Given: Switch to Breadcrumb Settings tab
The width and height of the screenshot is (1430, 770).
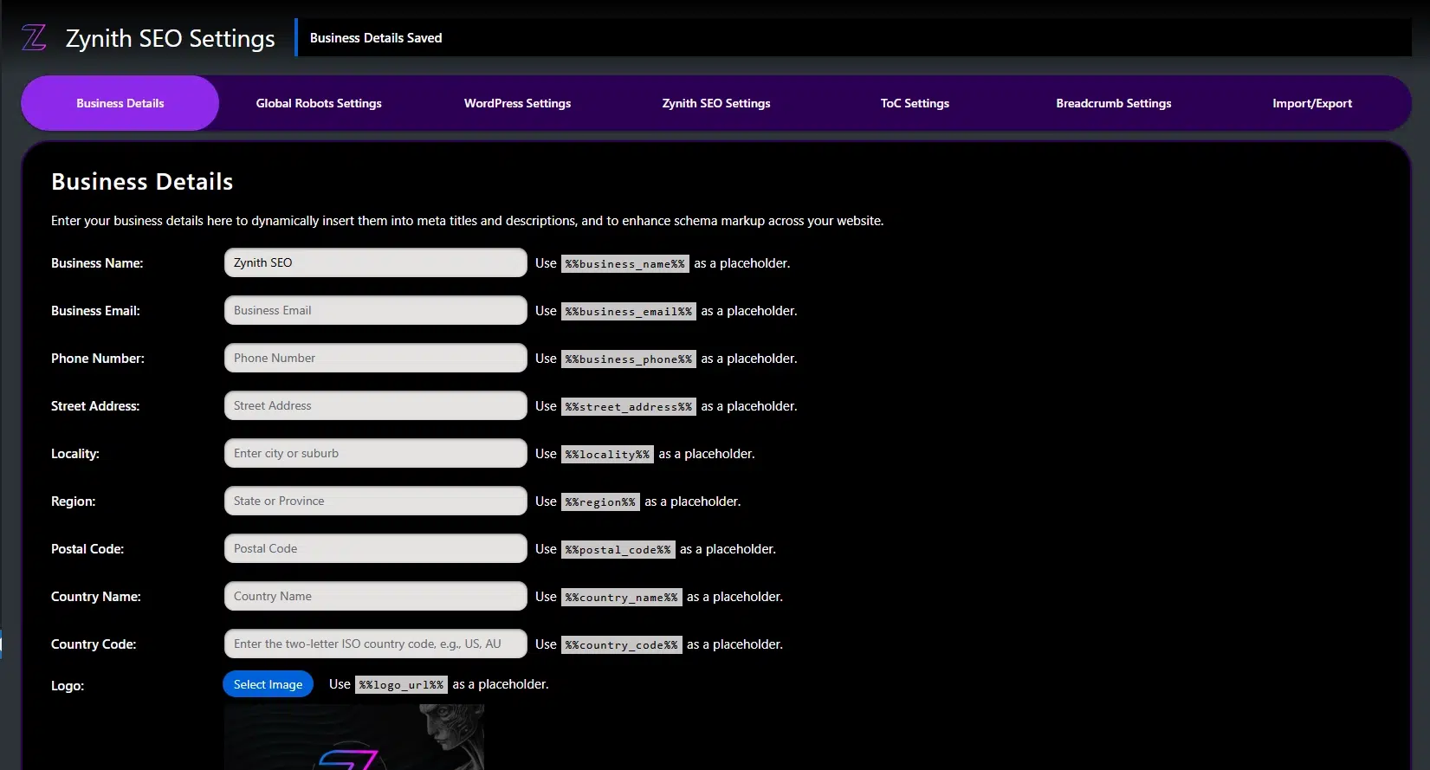Looking at the screenshot, I should 1114,103.
